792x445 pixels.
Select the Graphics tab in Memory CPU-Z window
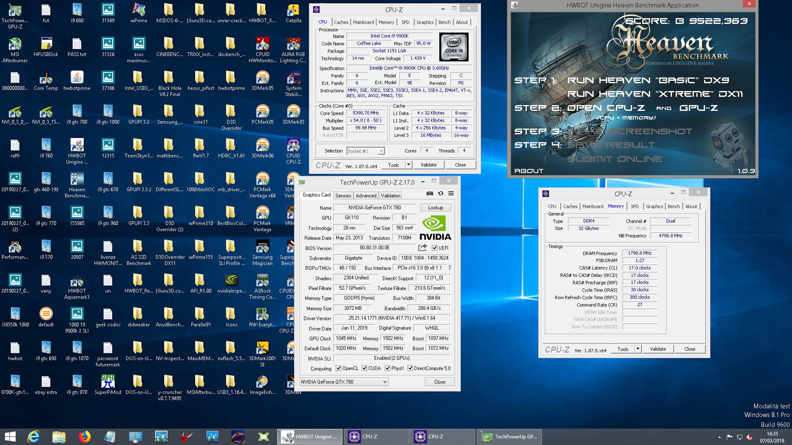click(x=655, y=206)
